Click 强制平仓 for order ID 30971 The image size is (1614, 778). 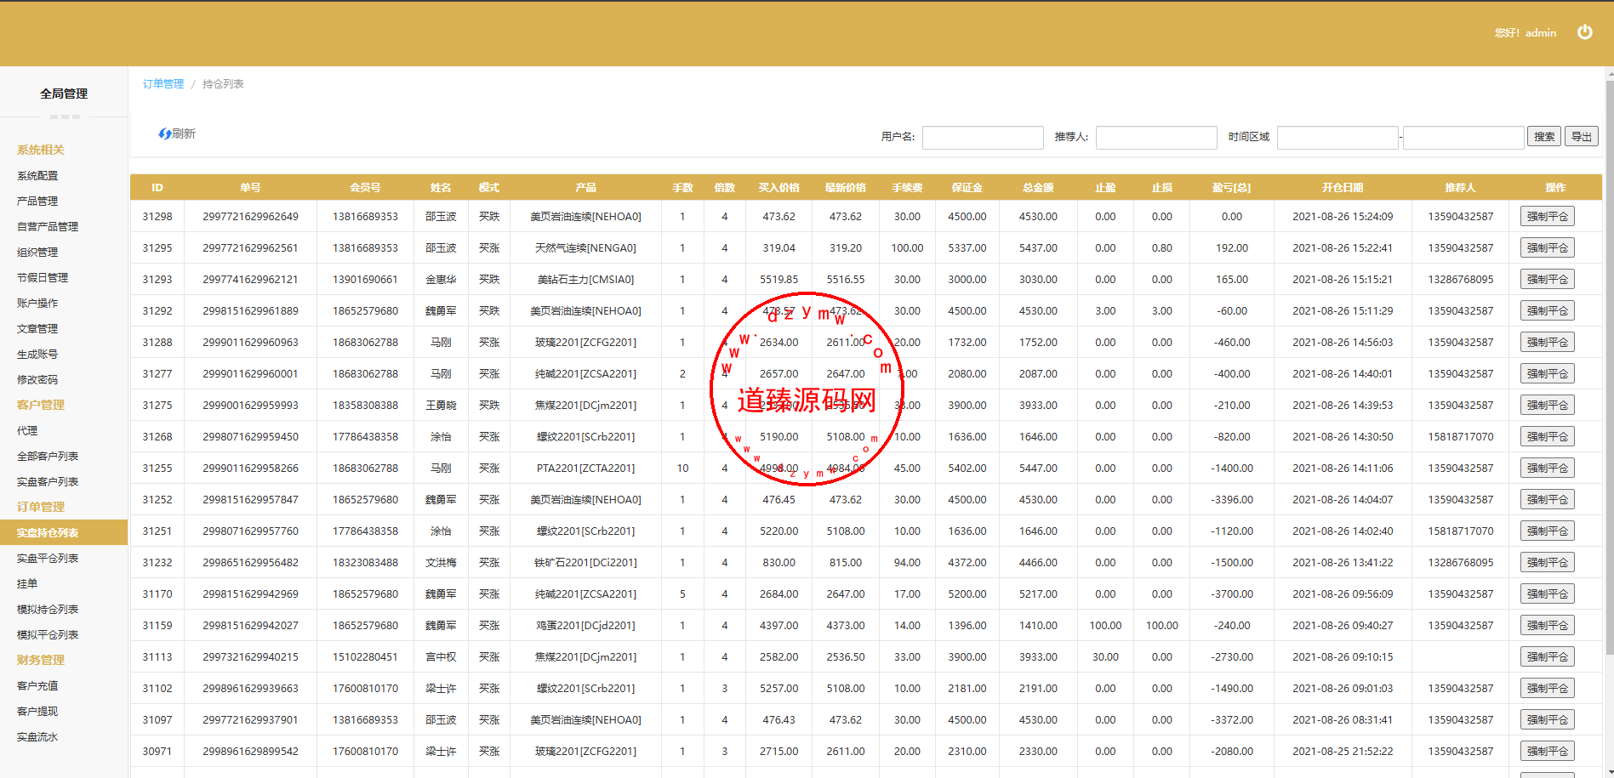click(1547, 752)
